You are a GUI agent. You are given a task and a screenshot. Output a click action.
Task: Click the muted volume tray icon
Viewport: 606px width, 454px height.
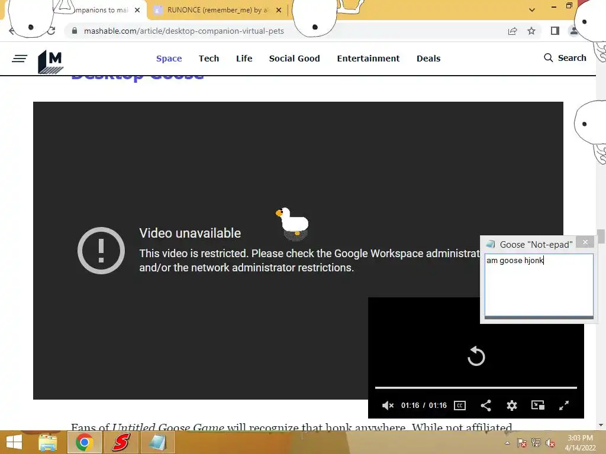point(550,443)
